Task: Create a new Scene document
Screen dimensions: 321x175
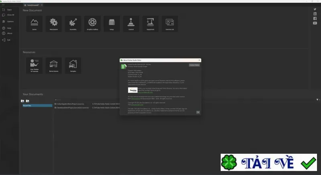Action: click(35, 24)
